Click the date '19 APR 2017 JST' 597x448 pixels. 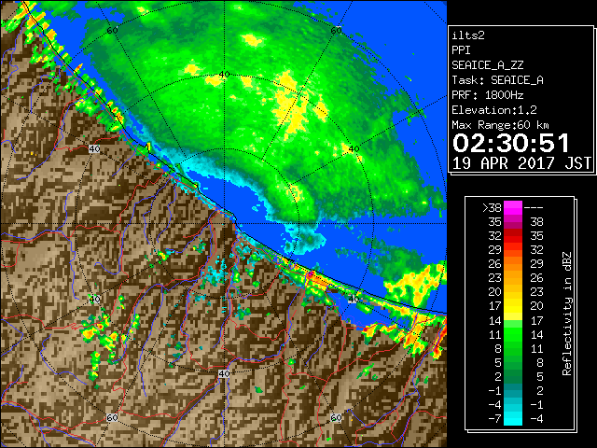click(x=521, y=163)
